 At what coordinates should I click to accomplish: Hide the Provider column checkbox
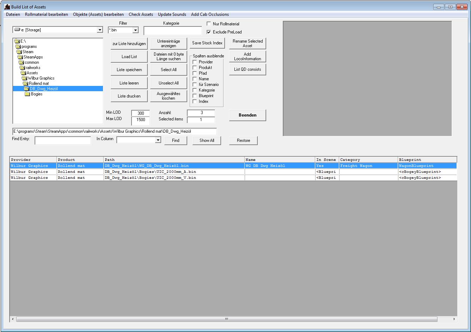coord(195,62)
